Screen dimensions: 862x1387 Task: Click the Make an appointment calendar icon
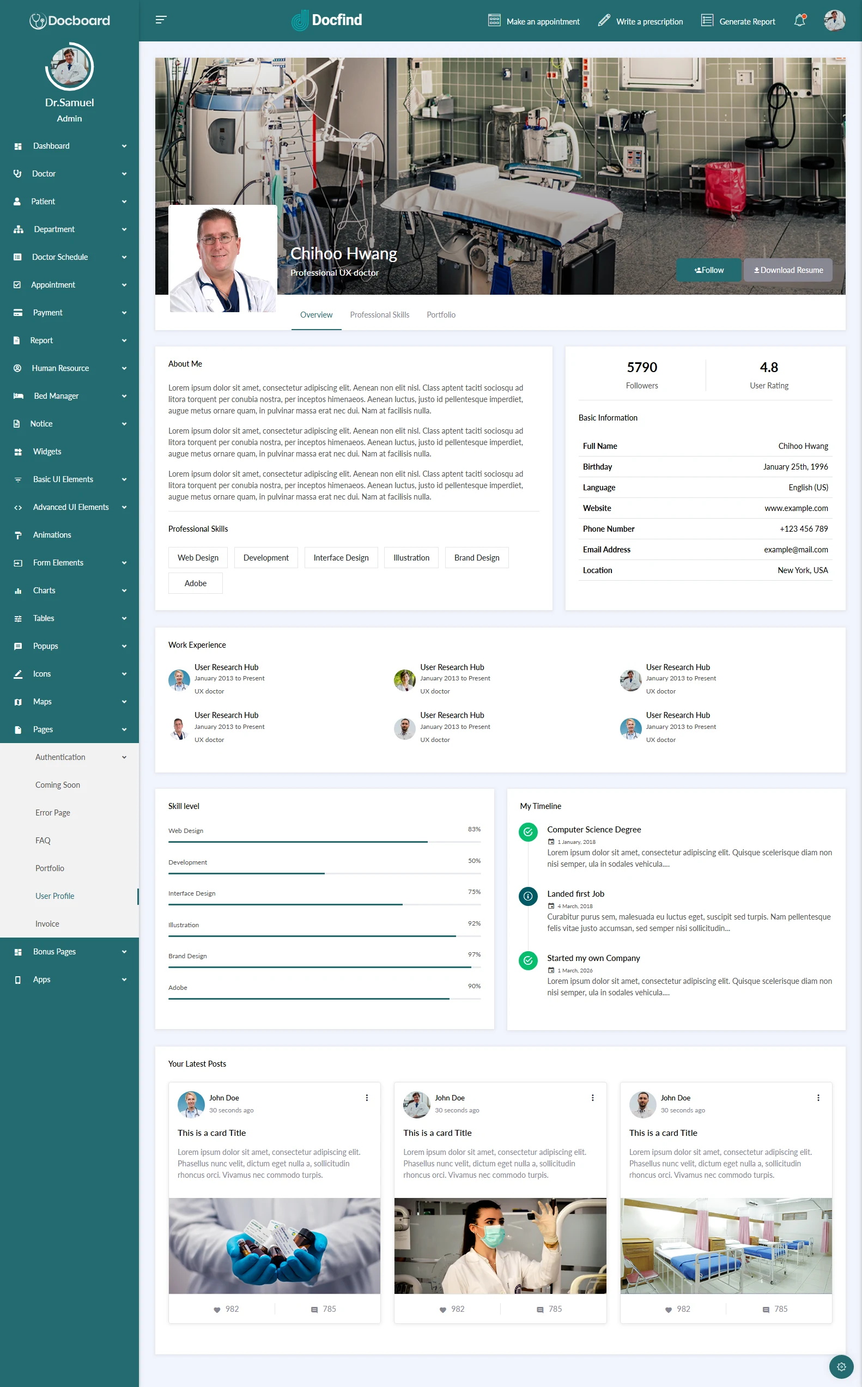pyautogui.click(x=494, y=21)
